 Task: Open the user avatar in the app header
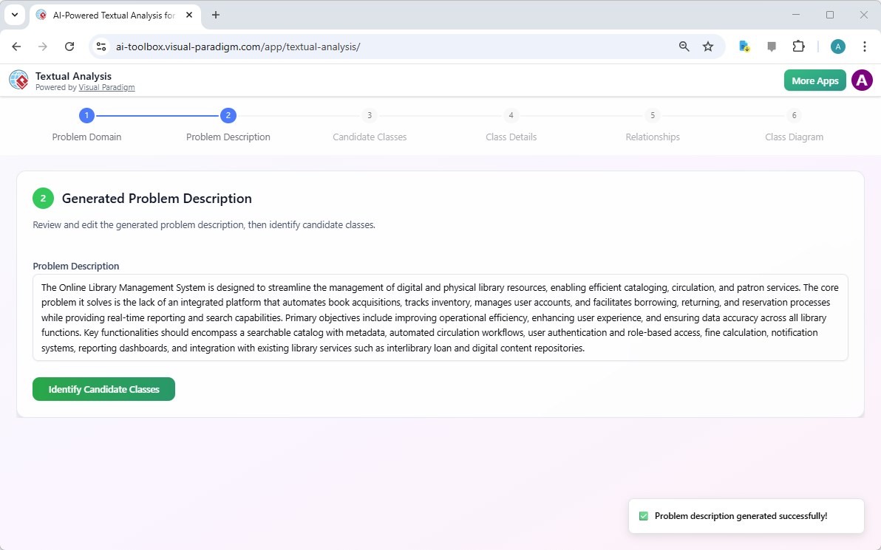tap(862, 80)
